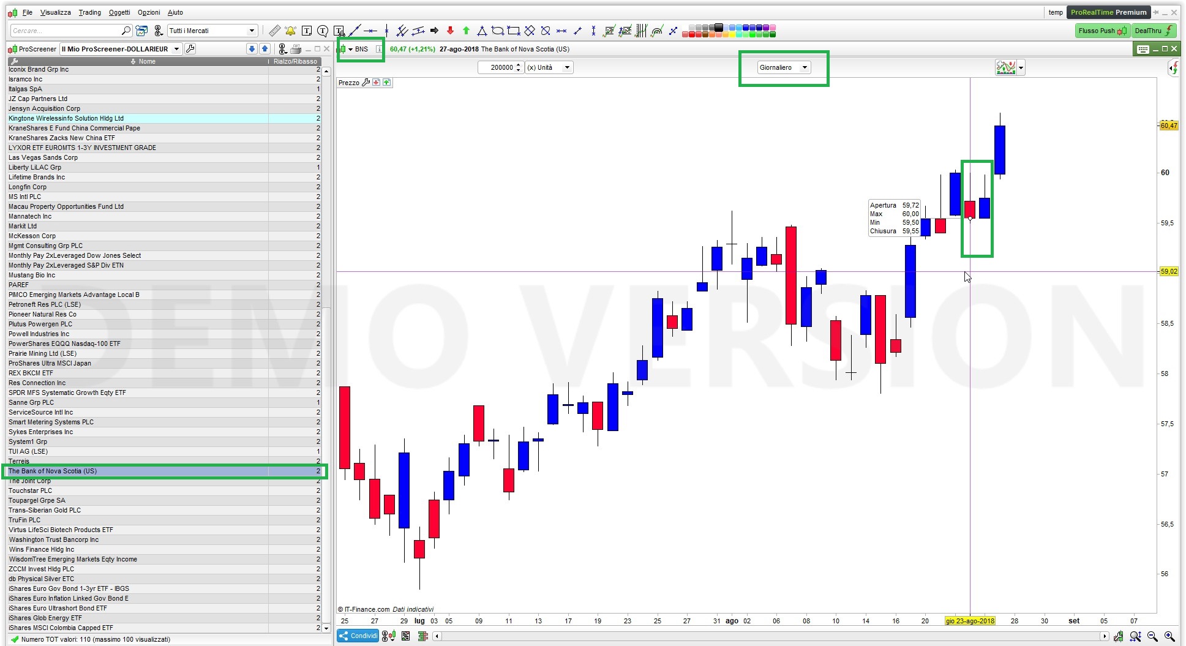This screenshot has width=1186, height=646.
Task: Select Las Vegas Sands Corp row
Action: pos(164,157)
